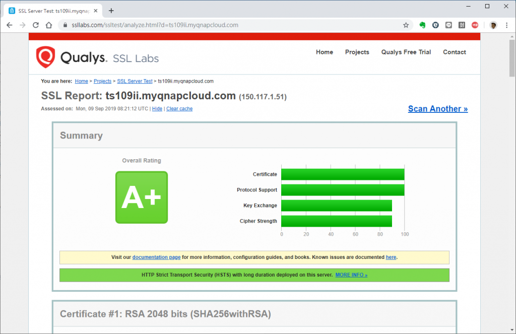Click the scrollbar up arrow

(512, 36)
